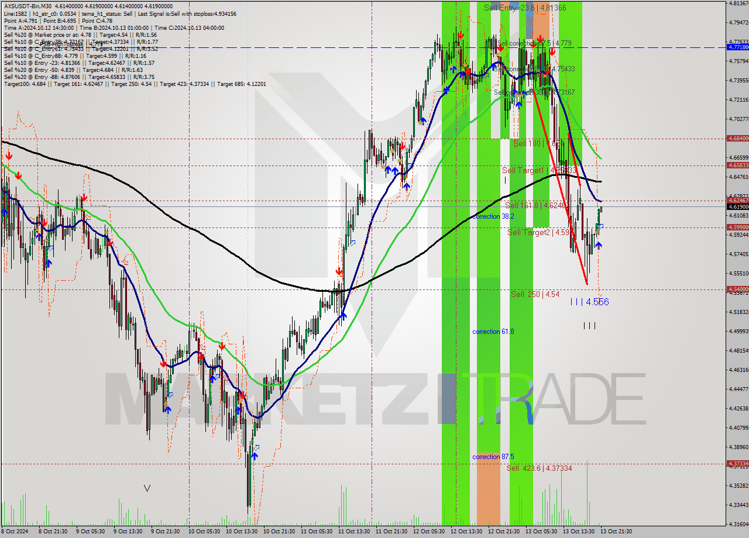This screenshot has height=538, width=749.
Task: Click the '12 Oct 13:30' time axis label
Action: click(x=466, y=532)
